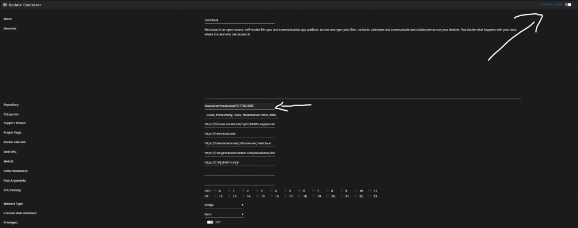
Task: Click the 'Extra Parameters:' label
Action: [x=16, y=171]
